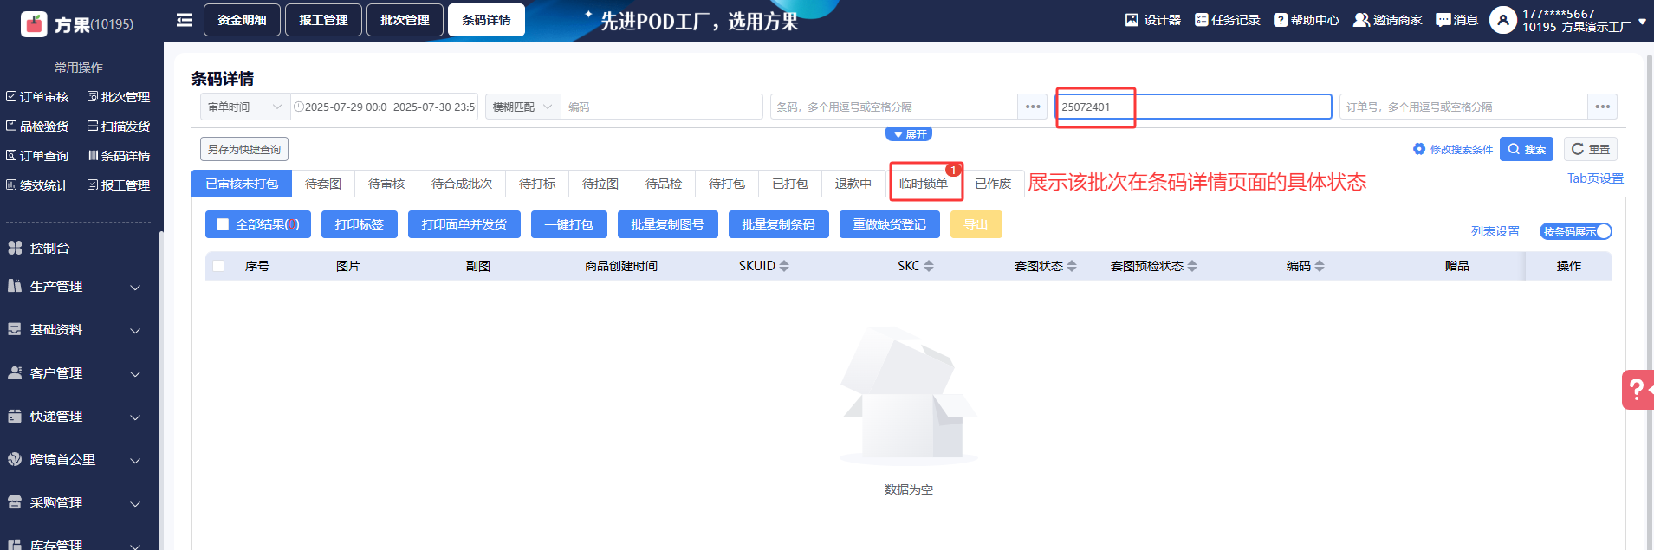Click 一键打包 button

click(x=569, y=224)
